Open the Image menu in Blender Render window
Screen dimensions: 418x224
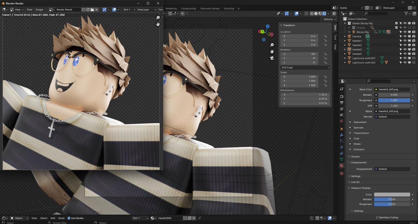39,9
